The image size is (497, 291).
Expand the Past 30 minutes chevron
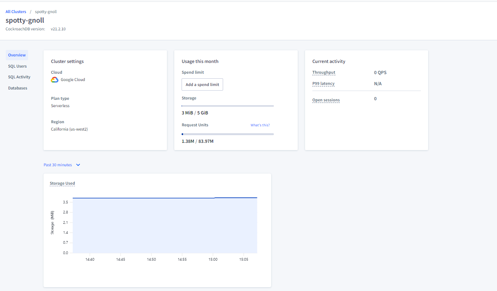click(x=78, y=165)
